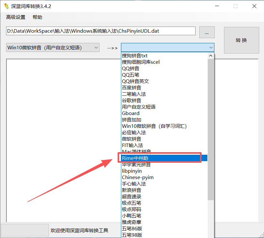Viewport: 264px width, 238px height.
Task: Pick 百度拼音 from the format list
Action: pyautogui.click(x=164, y=88)
